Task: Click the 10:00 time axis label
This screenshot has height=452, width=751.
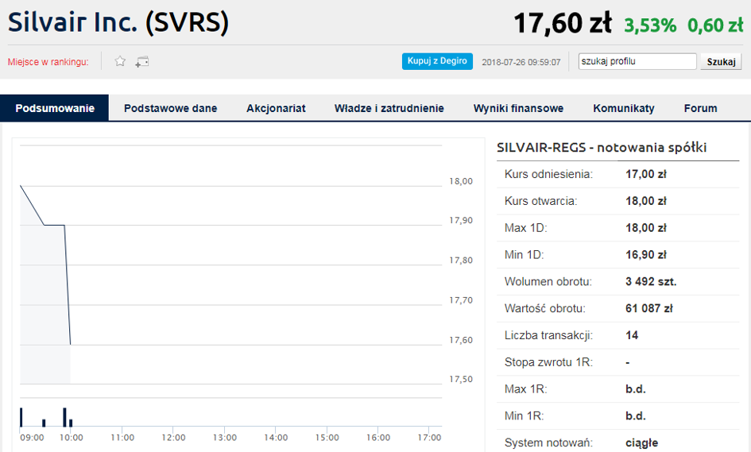Action: pyautogui.click(x=72, y=438)
